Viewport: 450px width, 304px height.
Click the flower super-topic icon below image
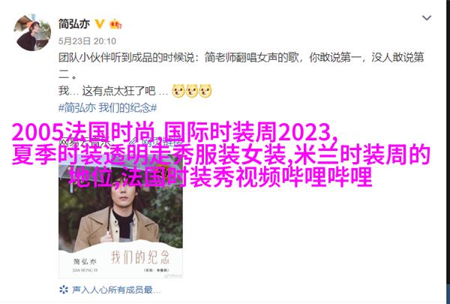click(x=64, y=290)
